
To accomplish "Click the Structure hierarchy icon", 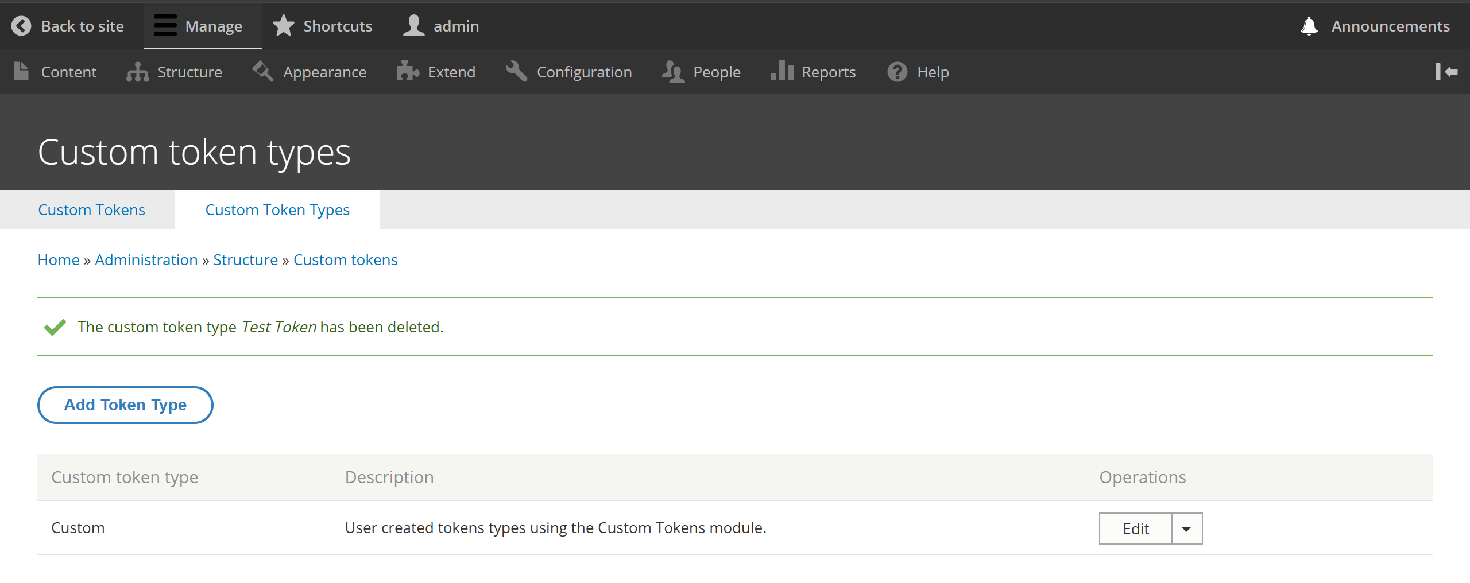I will point(138,72).
